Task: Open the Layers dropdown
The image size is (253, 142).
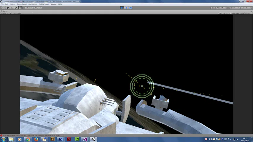Action: click(234, 8)
